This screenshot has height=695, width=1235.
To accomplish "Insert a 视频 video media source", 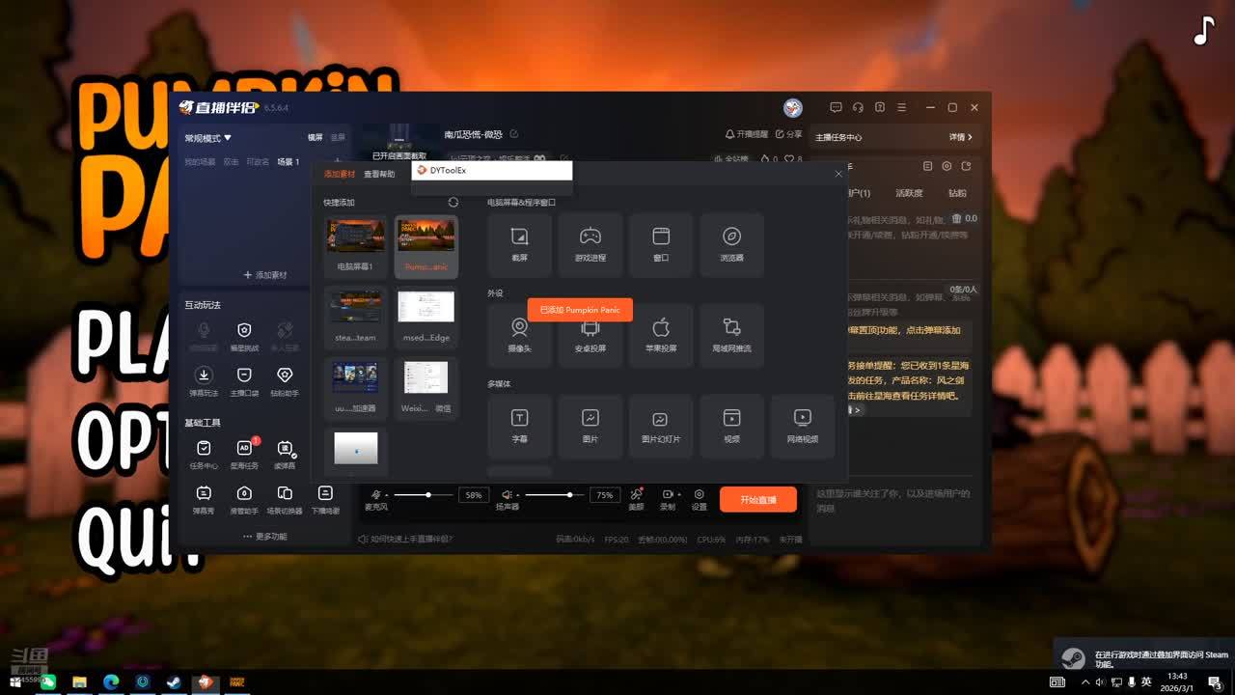I will tap(731, 426).
